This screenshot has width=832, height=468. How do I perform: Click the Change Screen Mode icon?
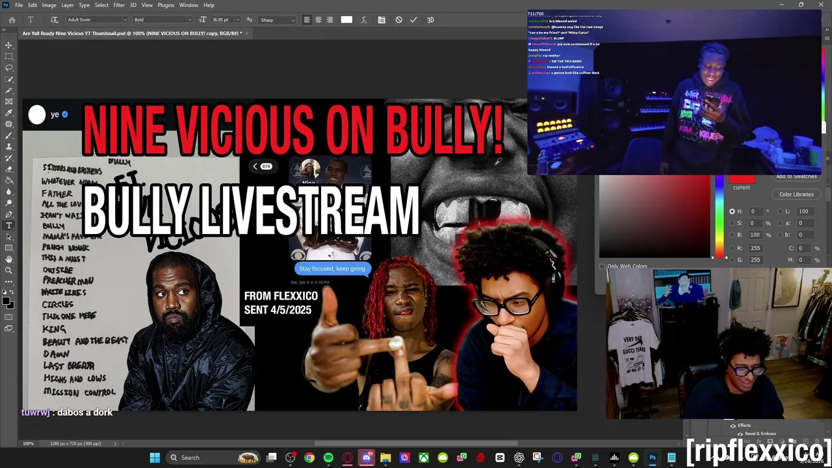click(9, 329)
